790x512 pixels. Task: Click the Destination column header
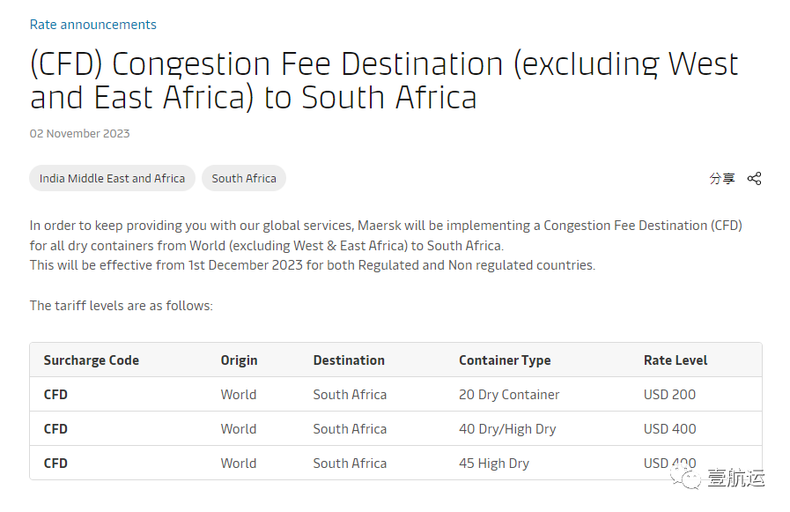pos(349,360)
